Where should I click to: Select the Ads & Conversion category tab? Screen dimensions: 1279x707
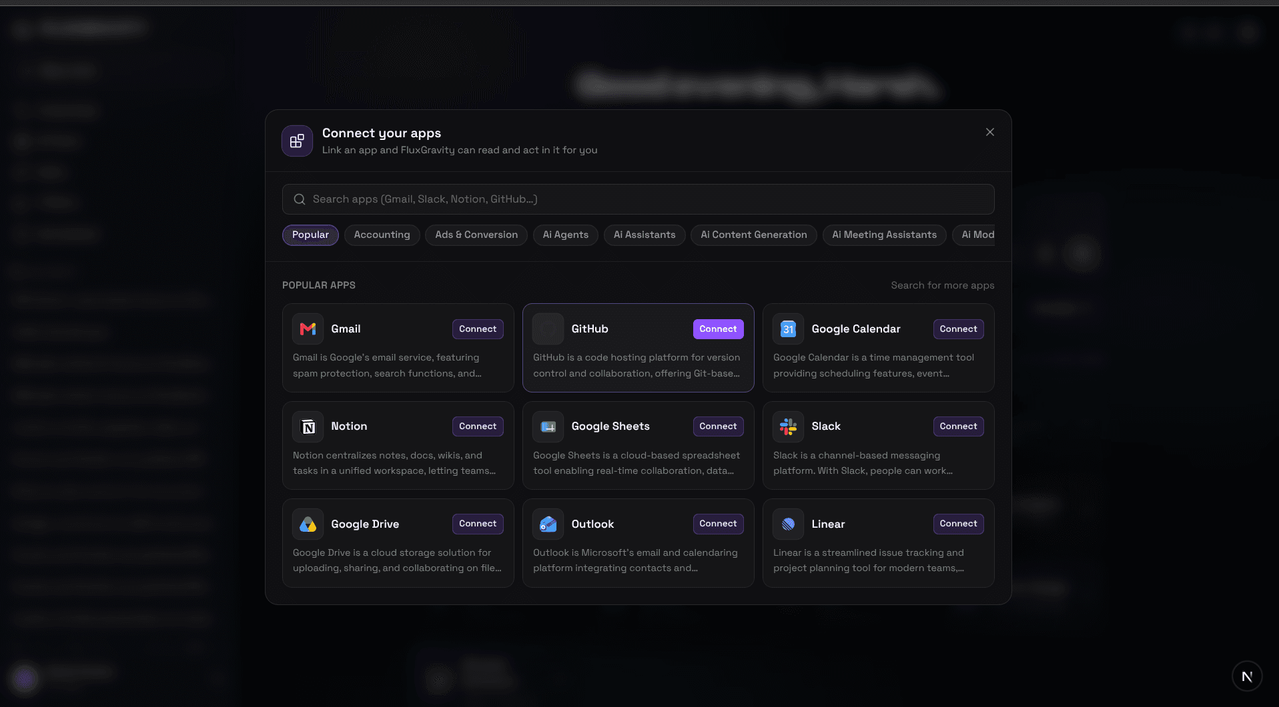tap(476, 235)
